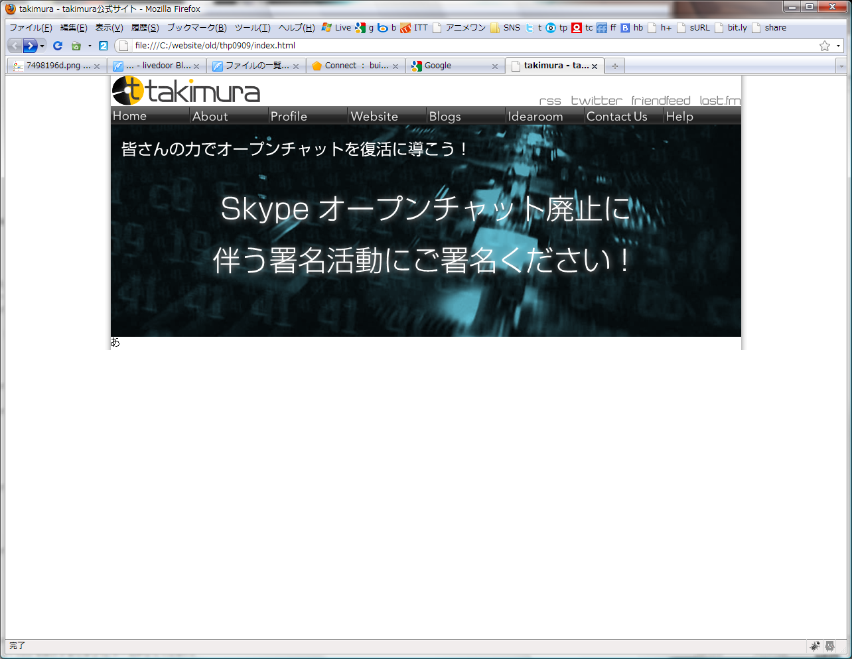Go to Home in site navigation
The width and height of the screenshot is (852, 659).
tap(150, 116)
